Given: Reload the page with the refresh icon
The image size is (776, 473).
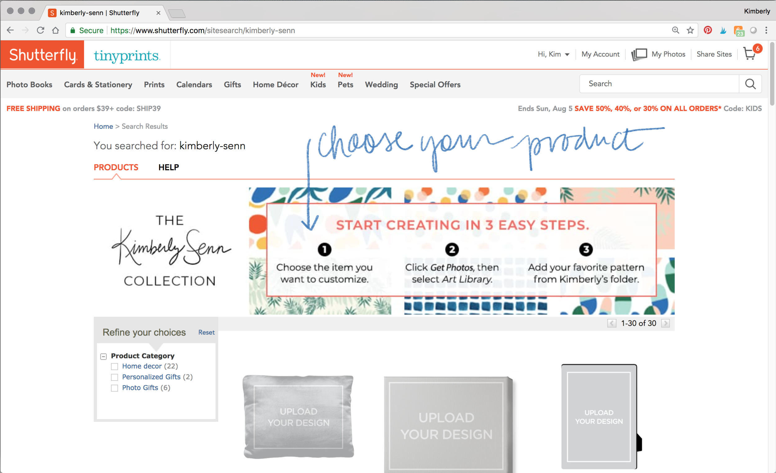Looking at the screenshot, I should click(40, 30).
